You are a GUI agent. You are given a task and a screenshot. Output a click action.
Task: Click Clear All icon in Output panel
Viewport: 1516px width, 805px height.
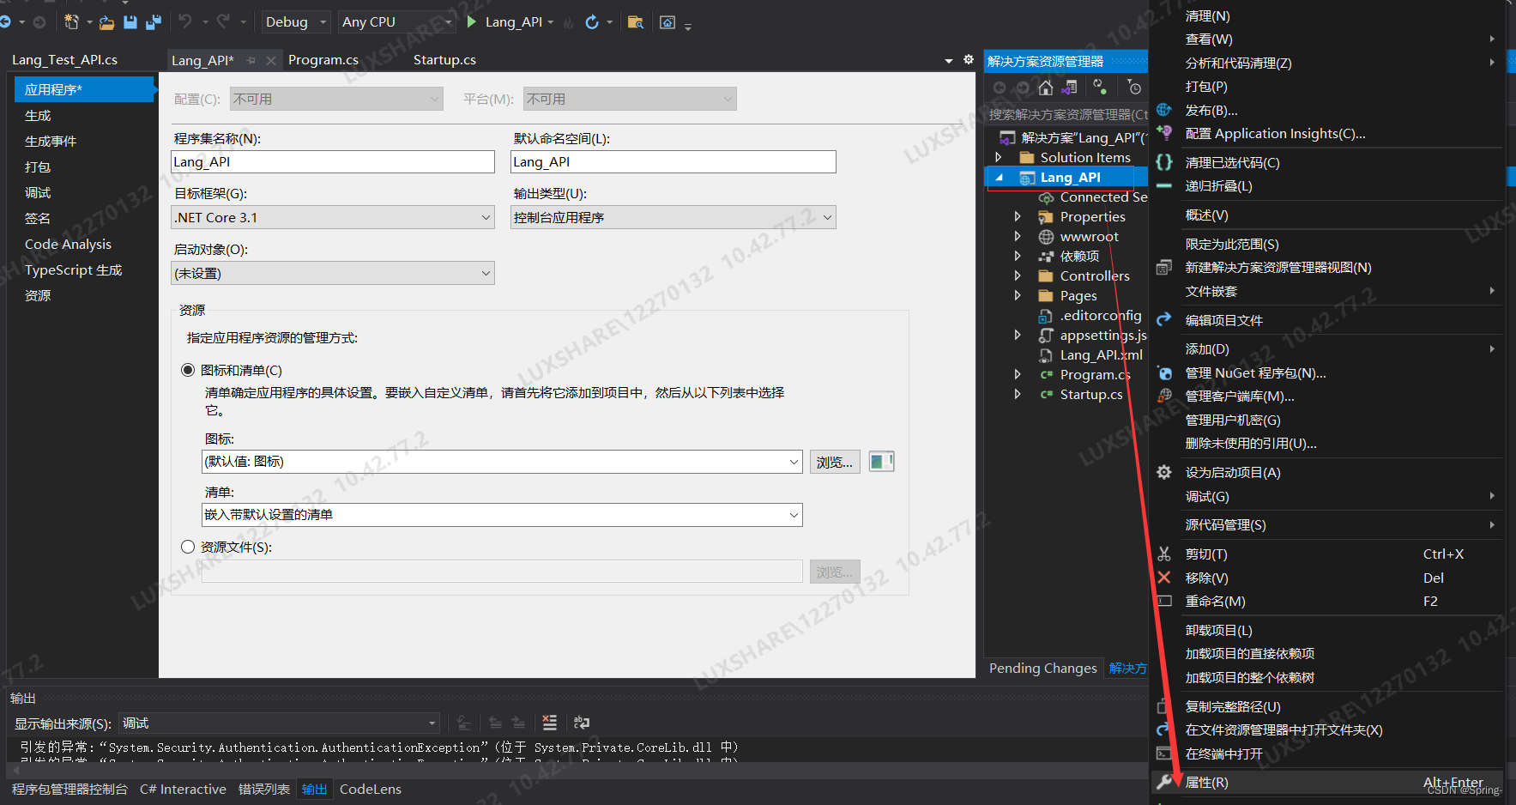pyautogui.click(x=550, y=723)
